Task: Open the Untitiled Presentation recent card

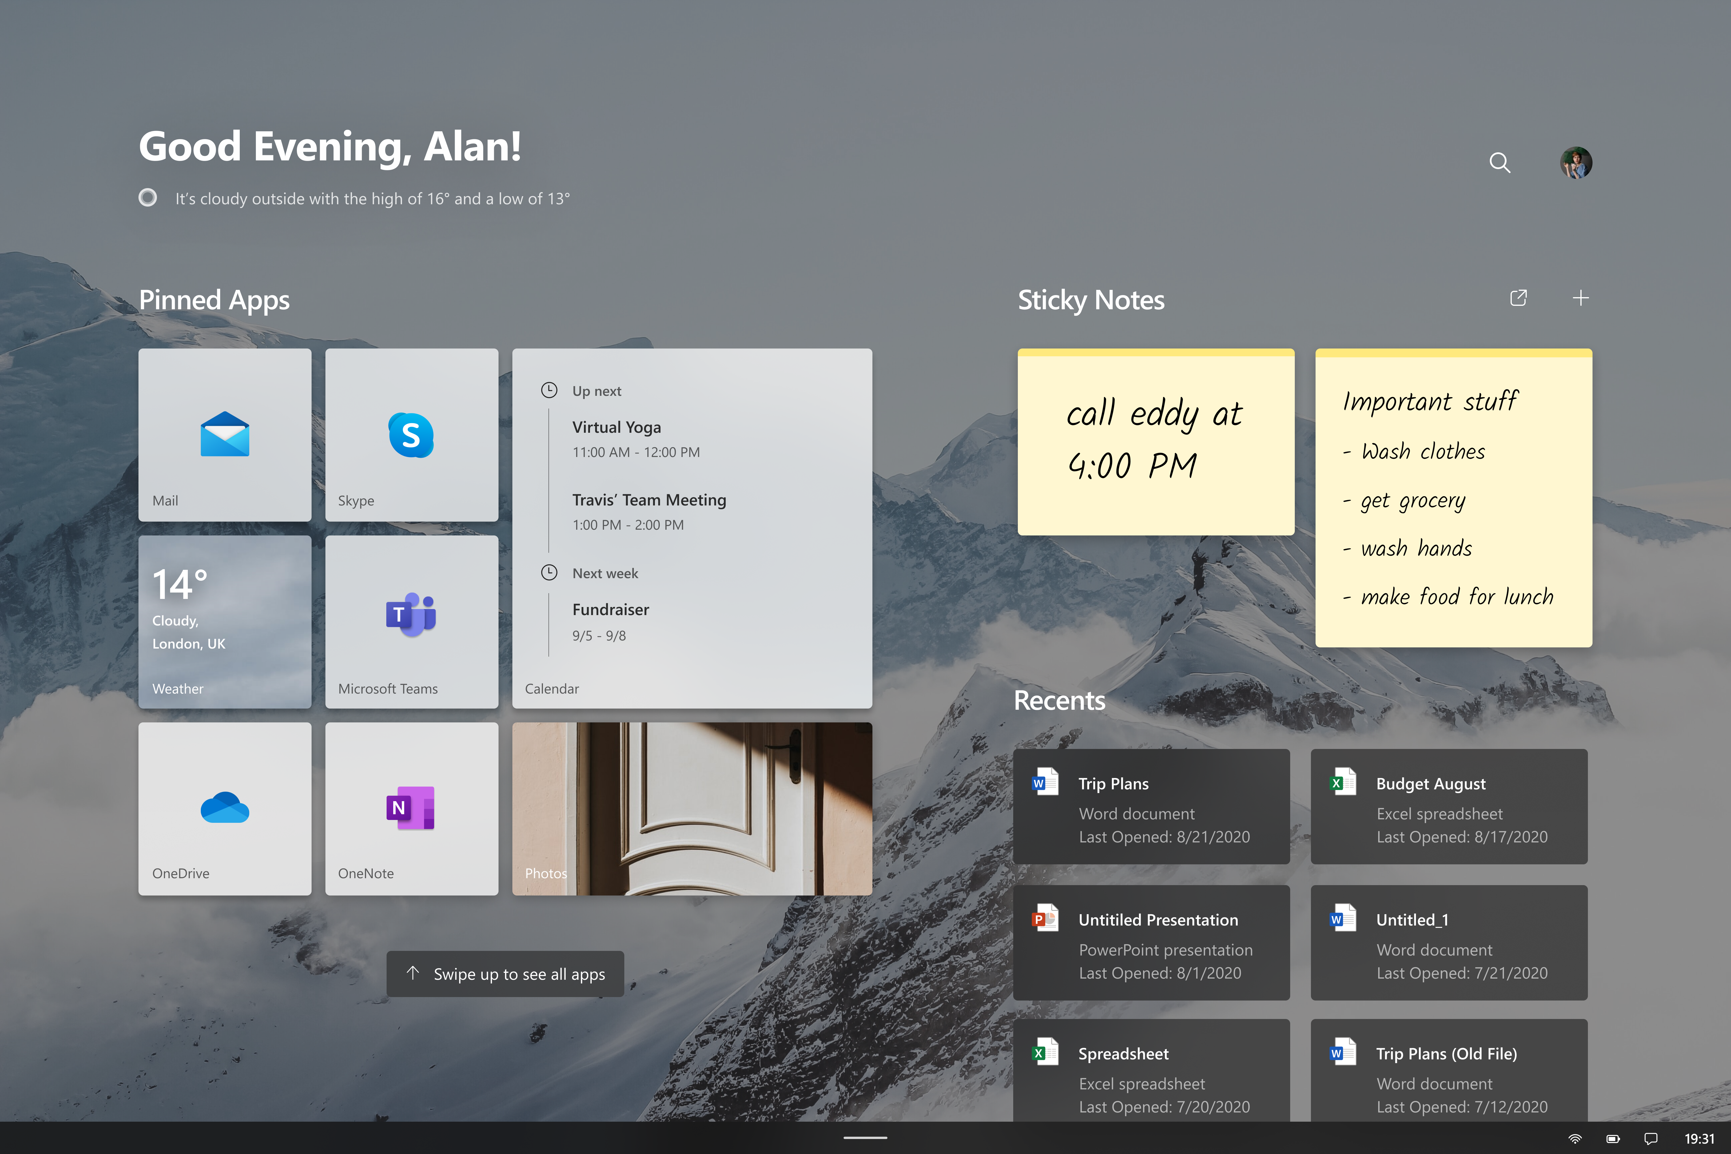Action: click(x=1151, y=943)
